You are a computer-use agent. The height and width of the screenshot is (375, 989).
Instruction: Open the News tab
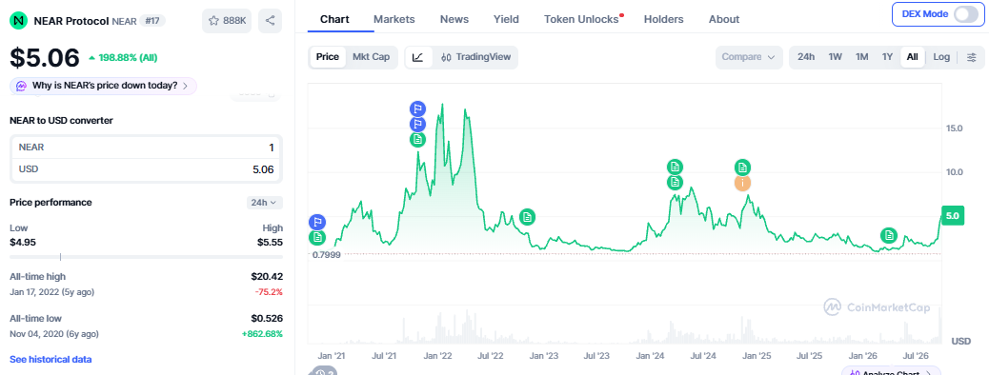454,20
